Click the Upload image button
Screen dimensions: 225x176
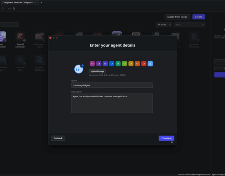[x=98, y=71]
